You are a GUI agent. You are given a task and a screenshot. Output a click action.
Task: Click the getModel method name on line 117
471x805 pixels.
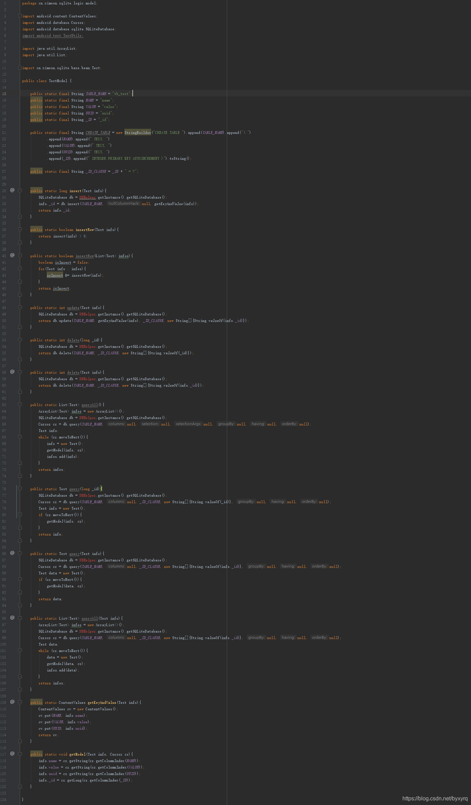[x=77, y=754]
